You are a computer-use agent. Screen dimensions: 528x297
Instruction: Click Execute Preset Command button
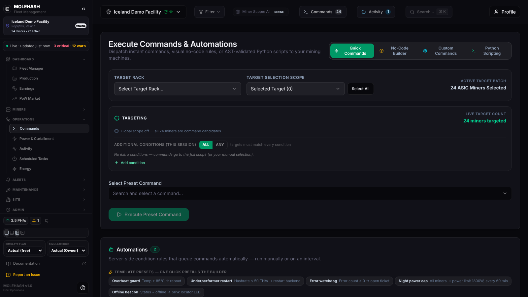(x=149, y=214)
